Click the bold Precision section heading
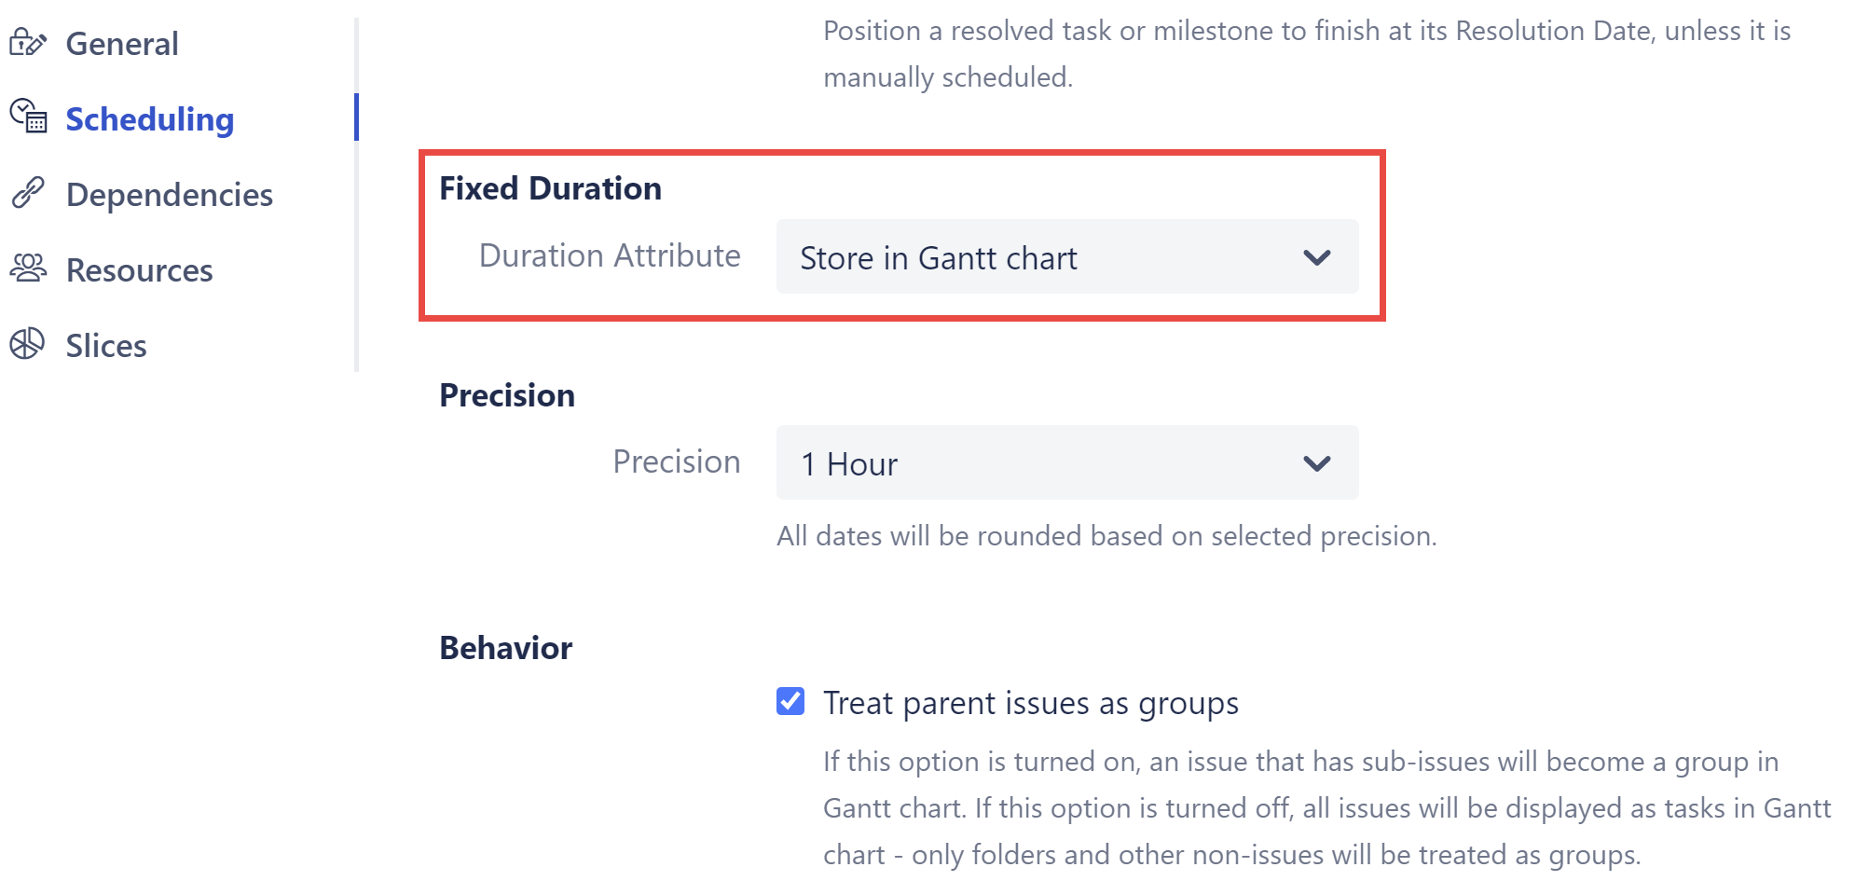 tap(507, 395)
